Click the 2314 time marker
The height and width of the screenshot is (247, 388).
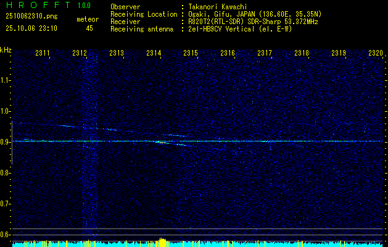point(154,53)
